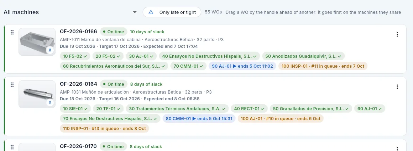Expand the All machines dropdown arrow
The height and width of the screenshot is (151, 413).
(135, 12)
